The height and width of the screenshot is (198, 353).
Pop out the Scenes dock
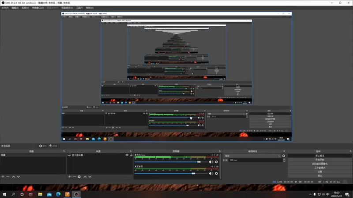coord(64,151)
